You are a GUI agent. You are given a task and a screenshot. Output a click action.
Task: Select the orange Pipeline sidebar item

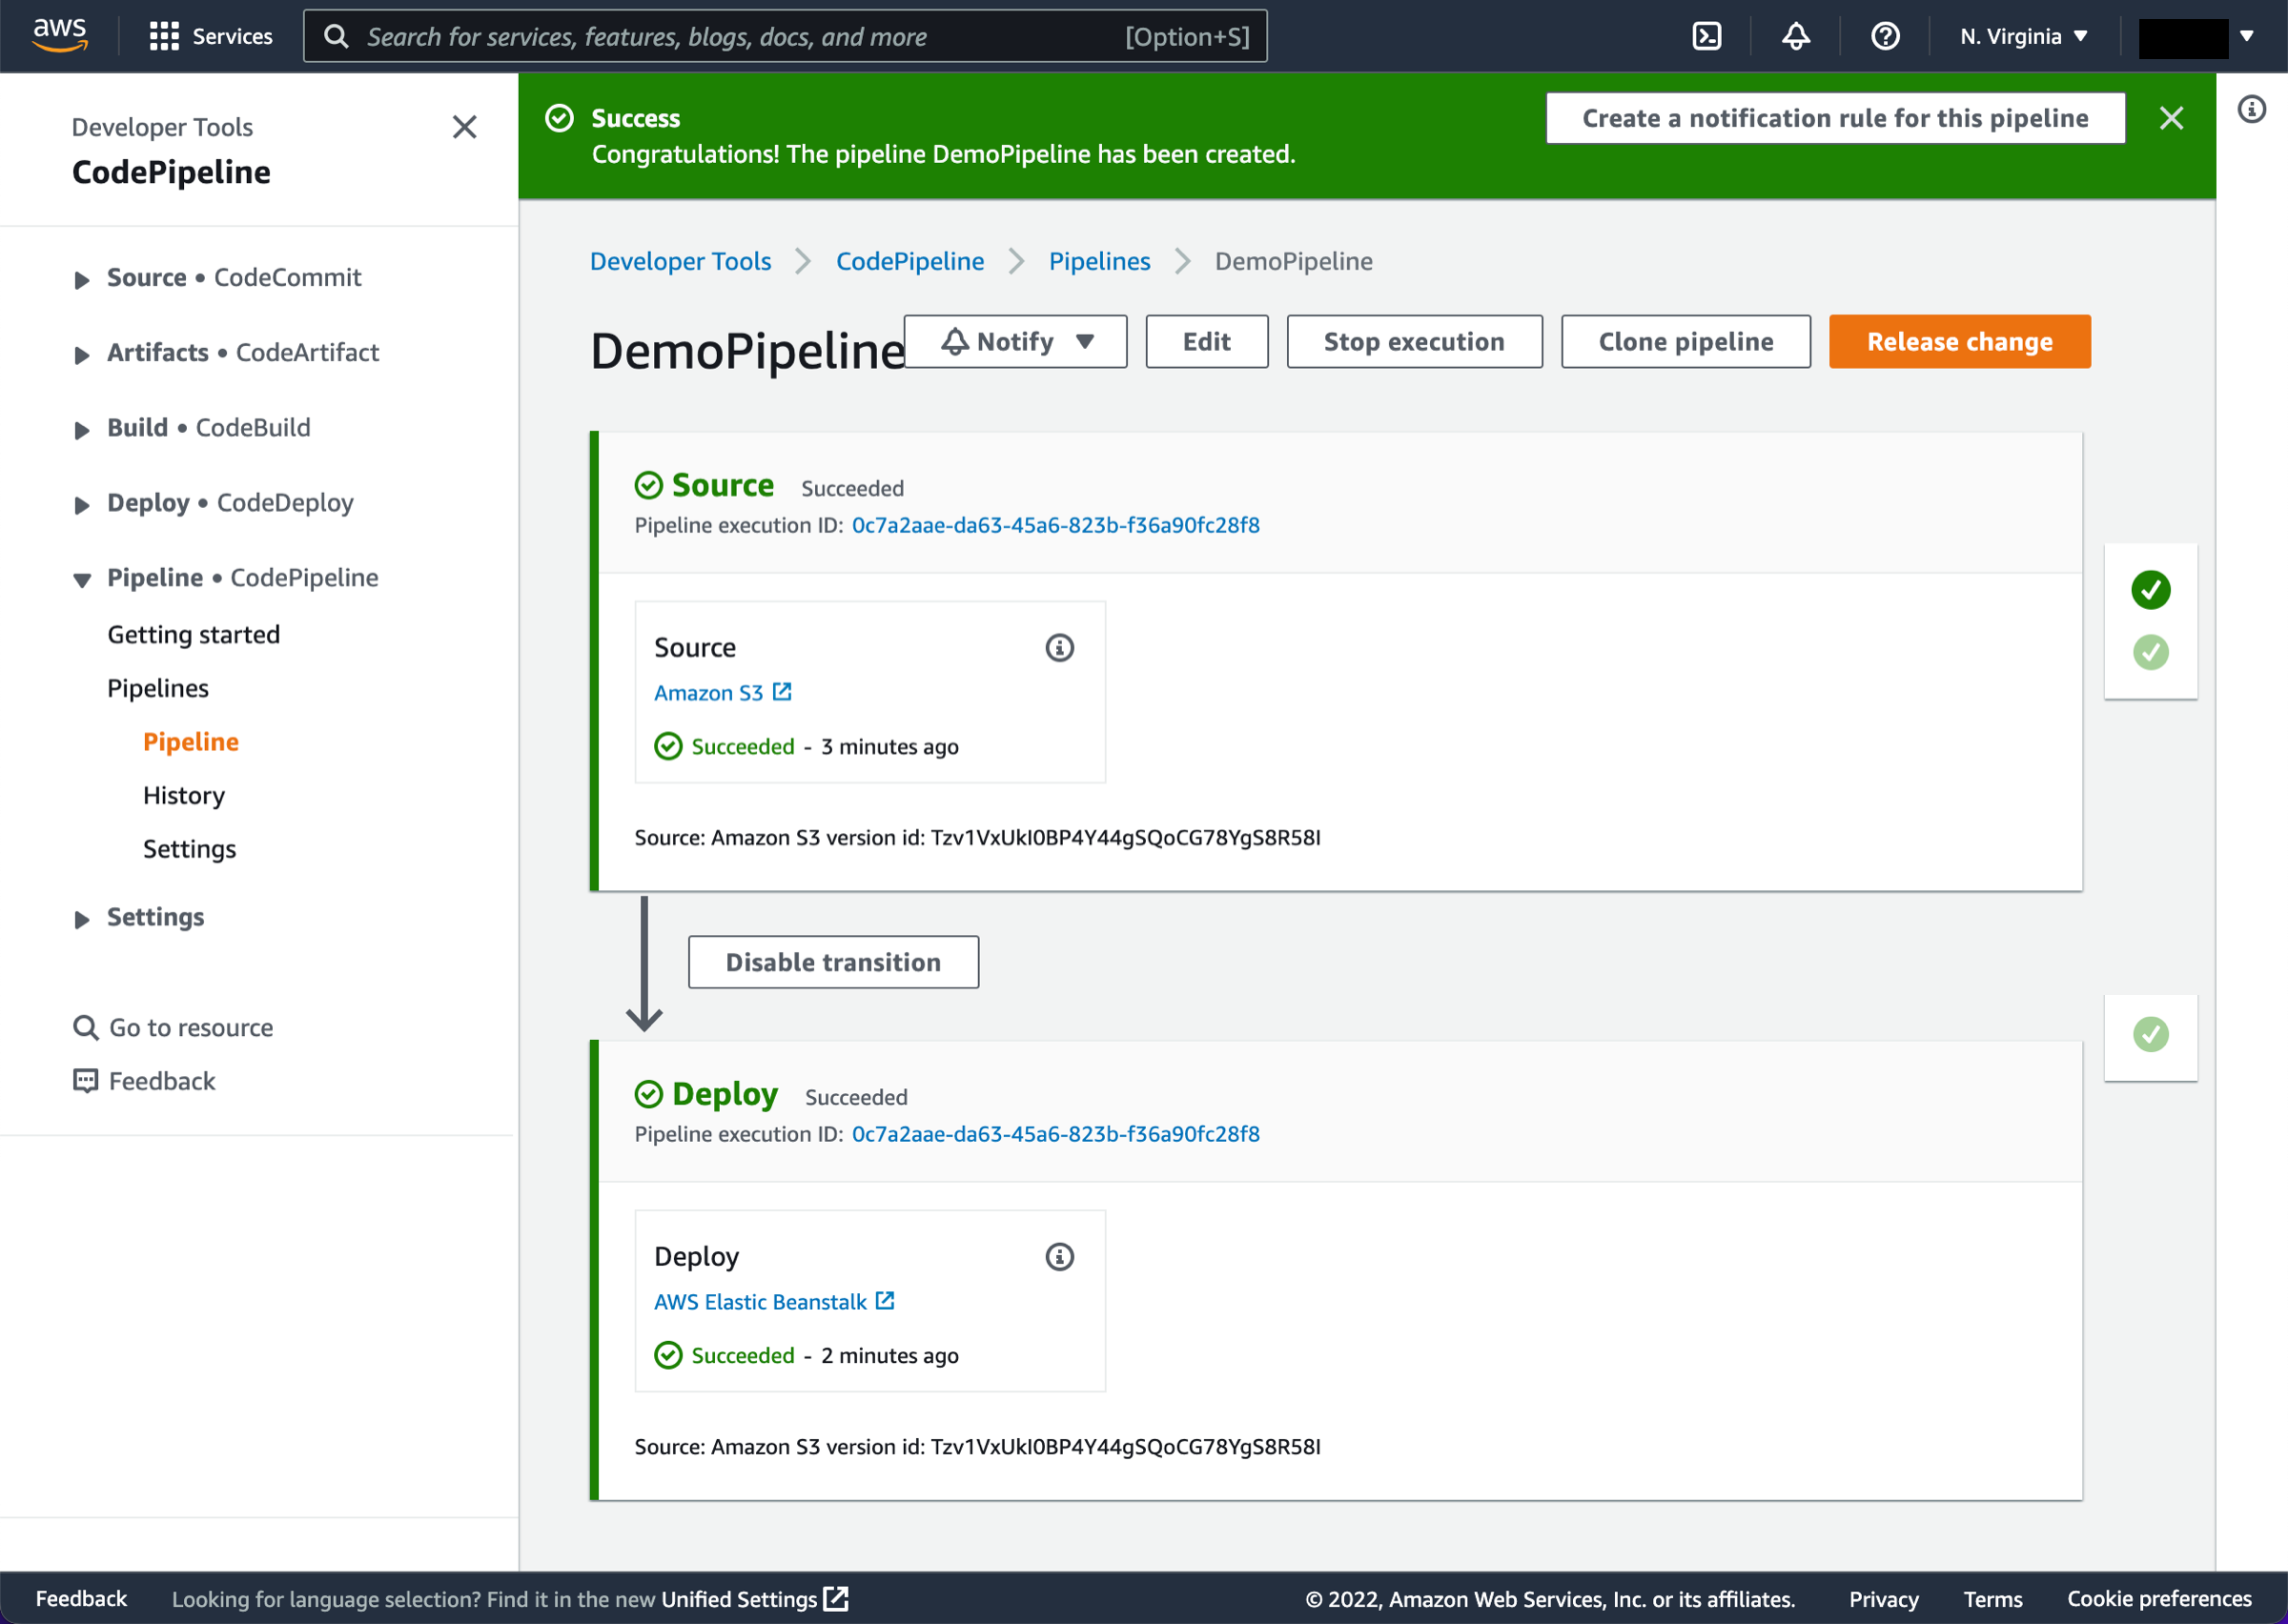click(x=191, y=742)
